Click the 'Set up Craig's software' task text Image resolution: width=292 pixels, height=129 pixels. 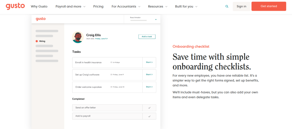pos(87,74)
